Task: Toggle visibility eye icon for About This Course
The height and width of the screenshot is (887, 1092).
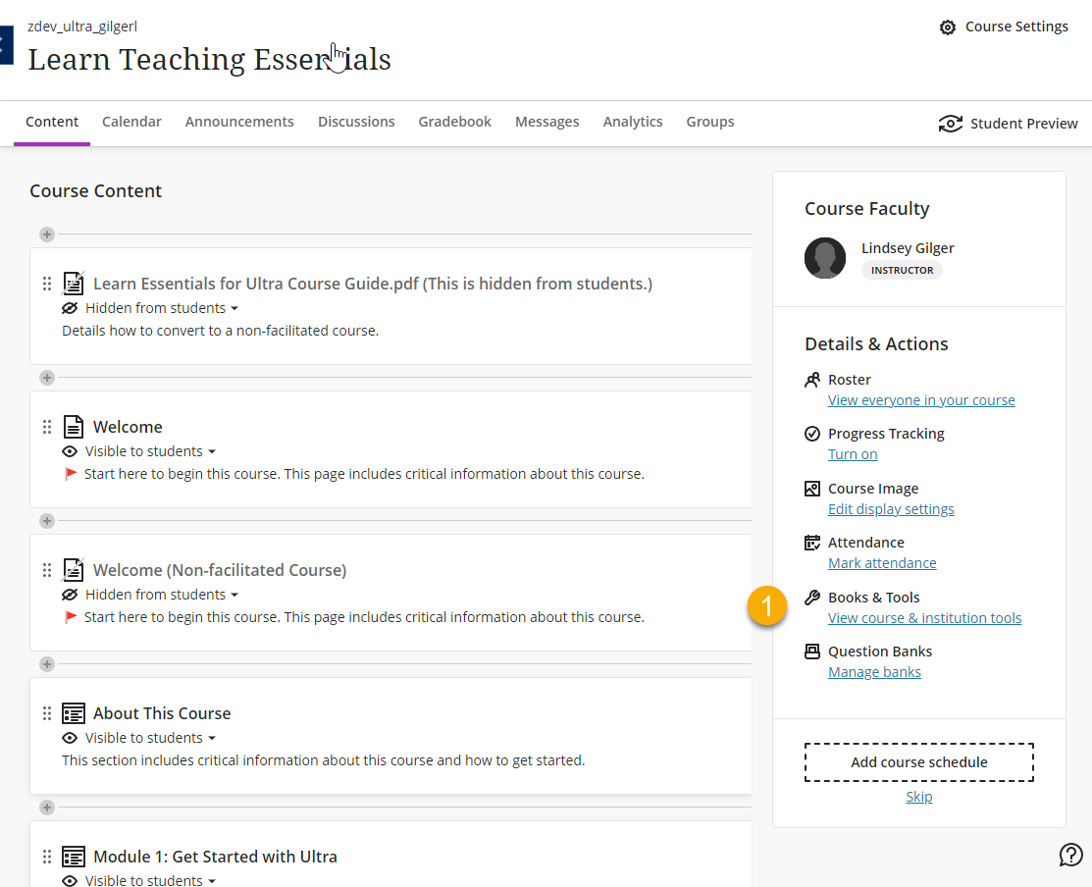Action: [x=70, y=738]
